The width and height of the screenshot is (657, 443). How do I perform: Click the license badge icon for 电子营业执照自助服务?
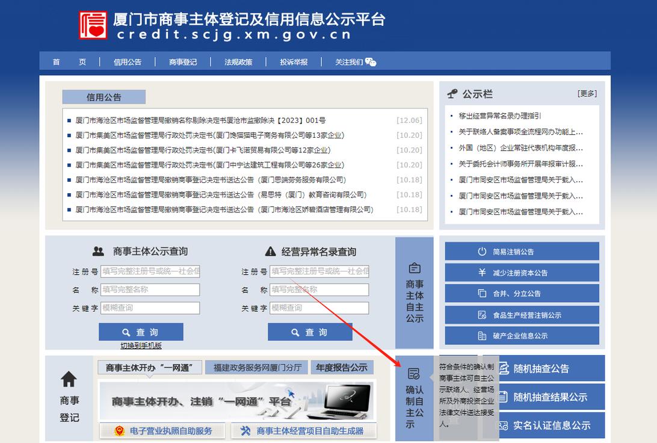pos(119,431)
